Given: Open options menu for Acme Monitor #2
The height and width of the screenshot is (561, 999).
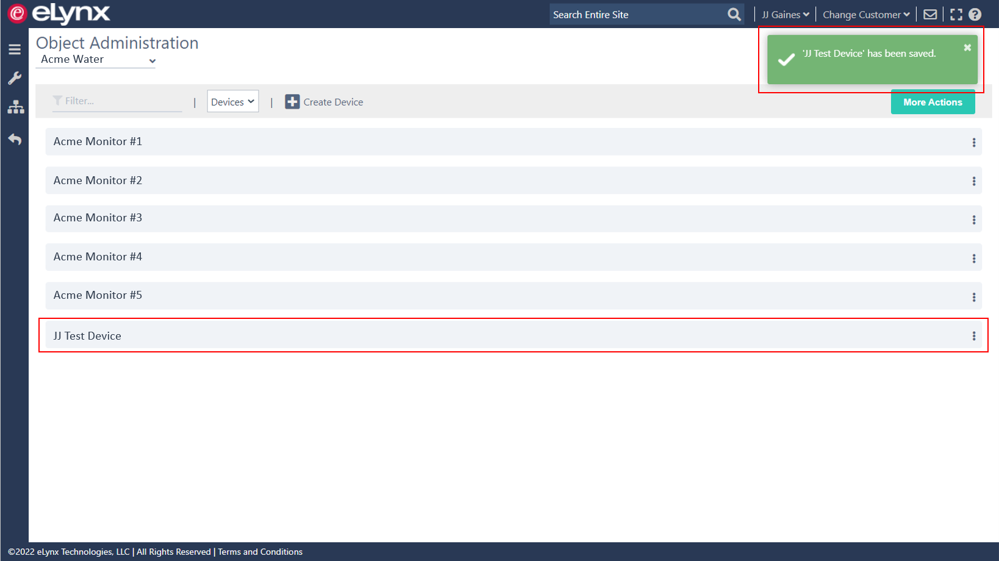Looking at the screenshot, I should (x=973, y=181).
